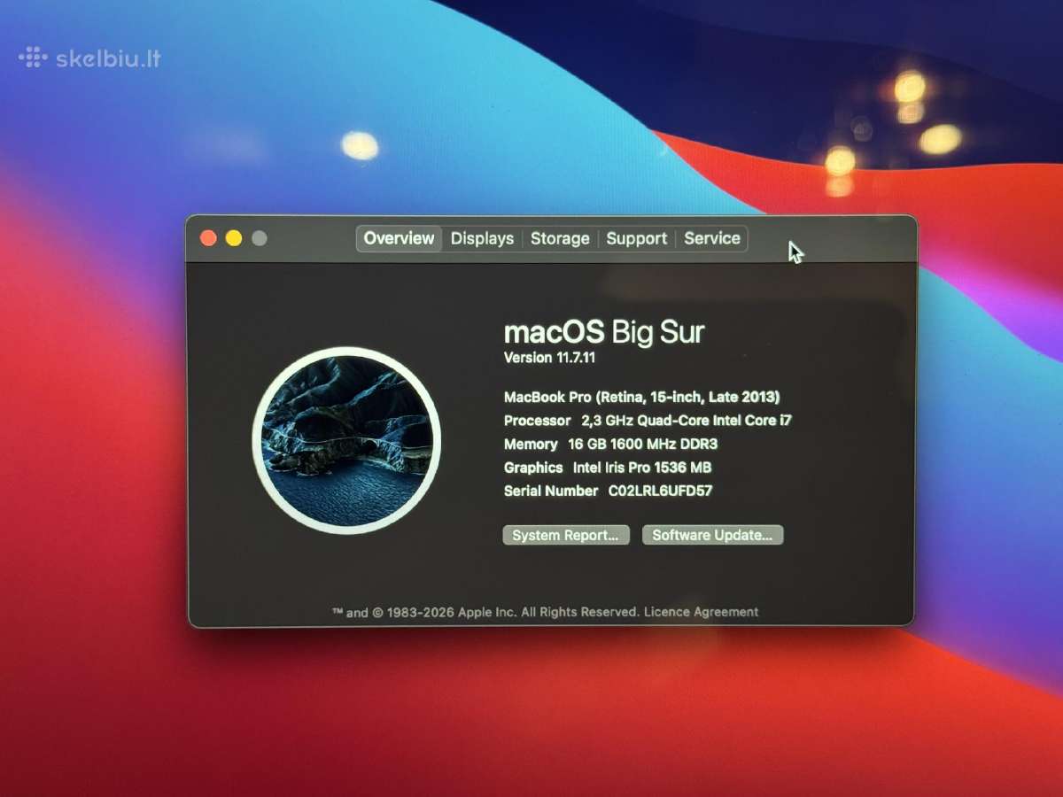Click the macOS Big Sur title

tap(604, 332)
